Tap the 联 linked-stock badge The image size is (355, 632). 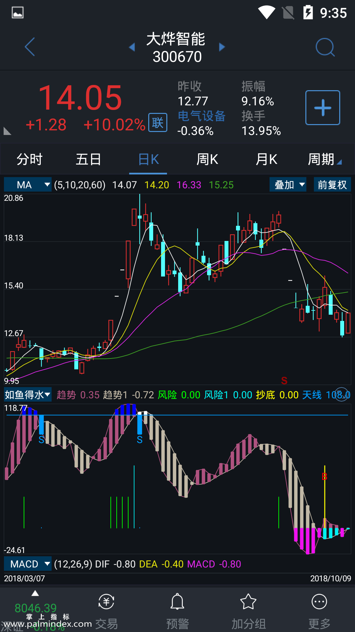158,122
